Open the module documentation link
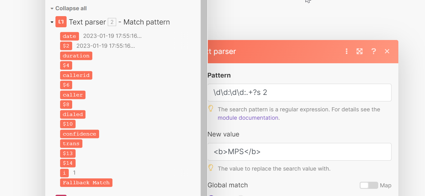The image size is (425, 196). pos(248,118)
